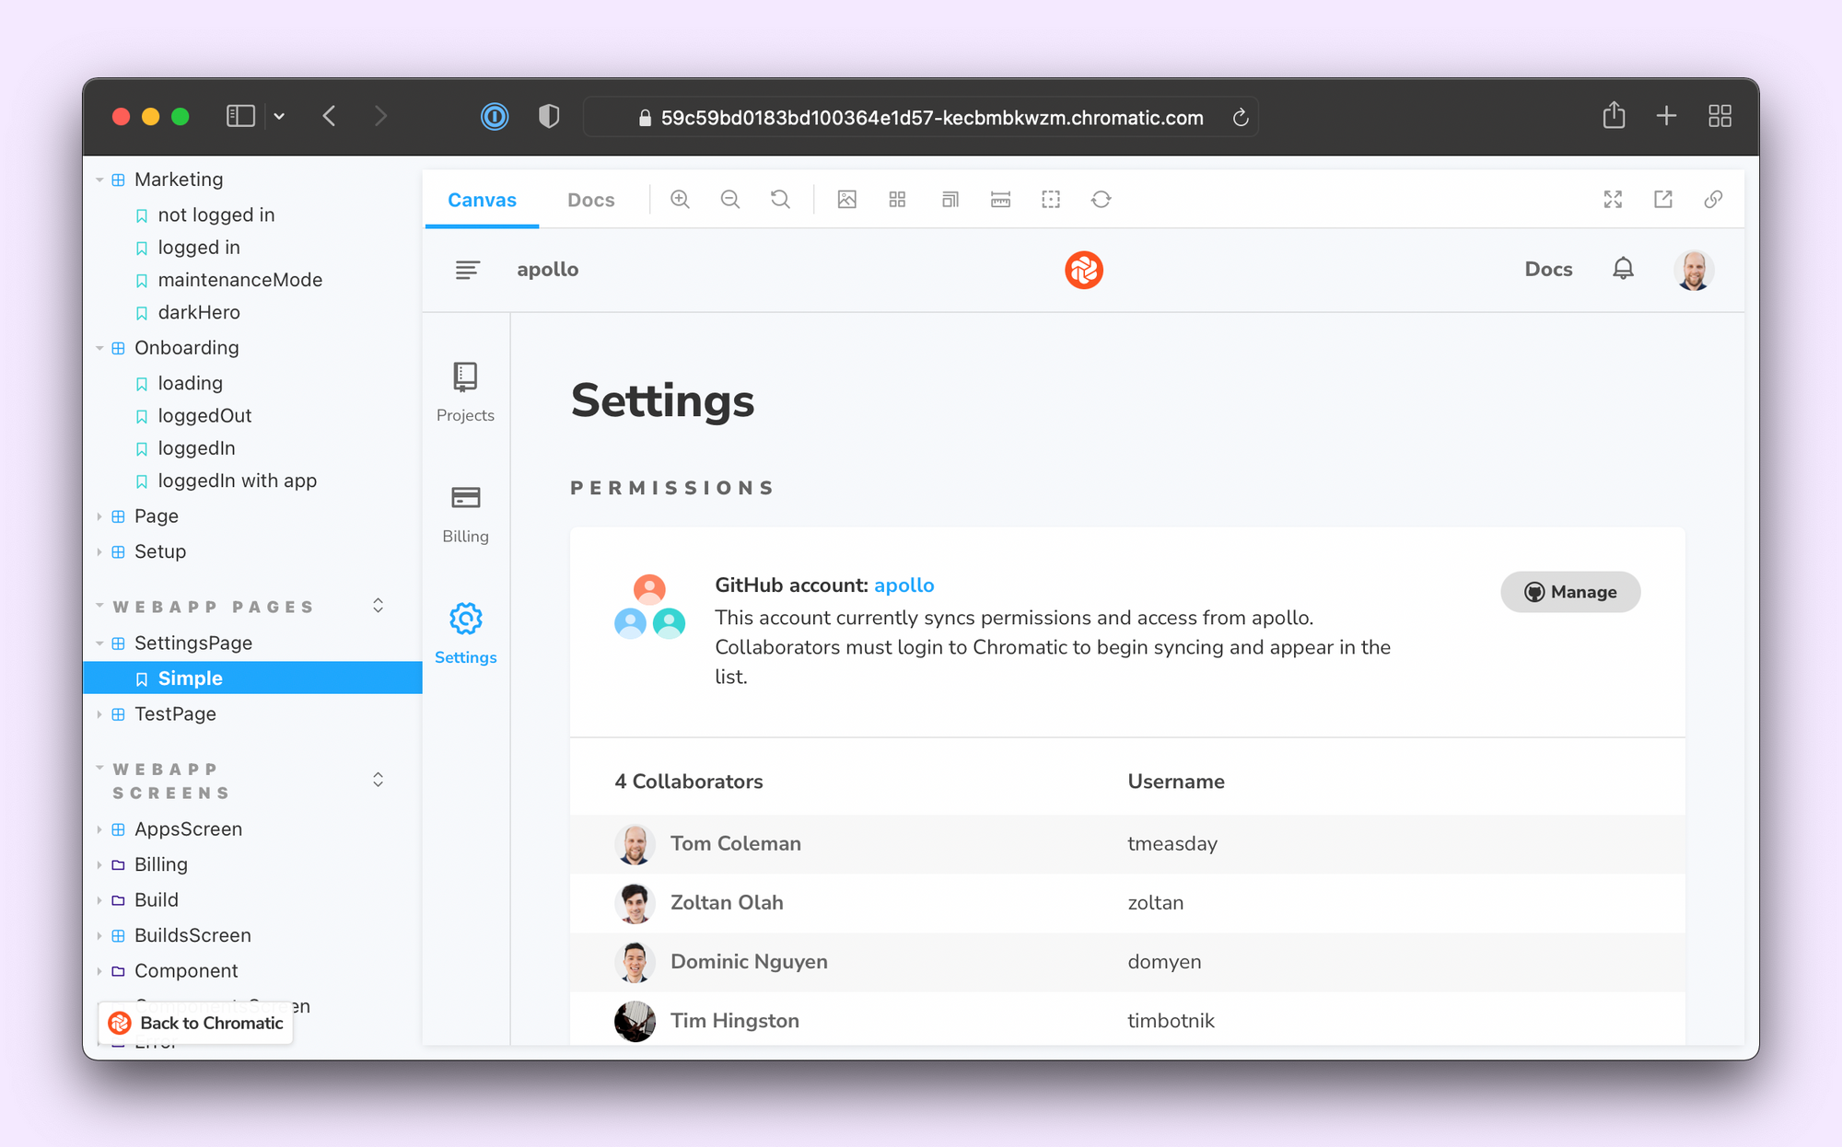Viewport: 1842px width, 1147px height.
Task: Collapse the Marketing tree group
Action: 99,180
